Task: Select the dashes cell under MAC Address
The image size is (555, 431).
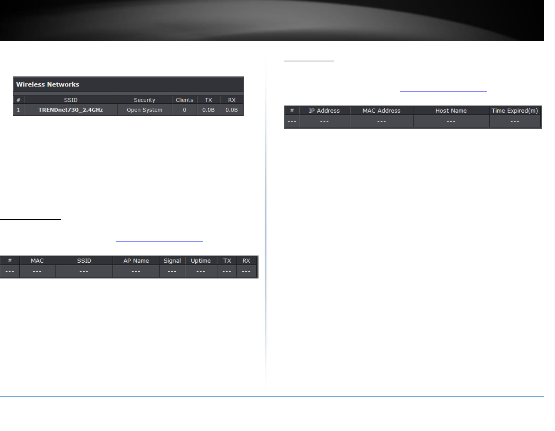Action: click(381, 121)
